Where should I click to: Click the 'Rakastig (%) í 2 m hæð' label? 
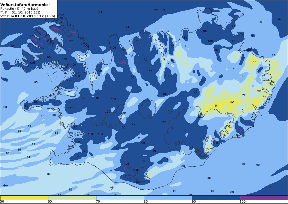pos(19,9)
